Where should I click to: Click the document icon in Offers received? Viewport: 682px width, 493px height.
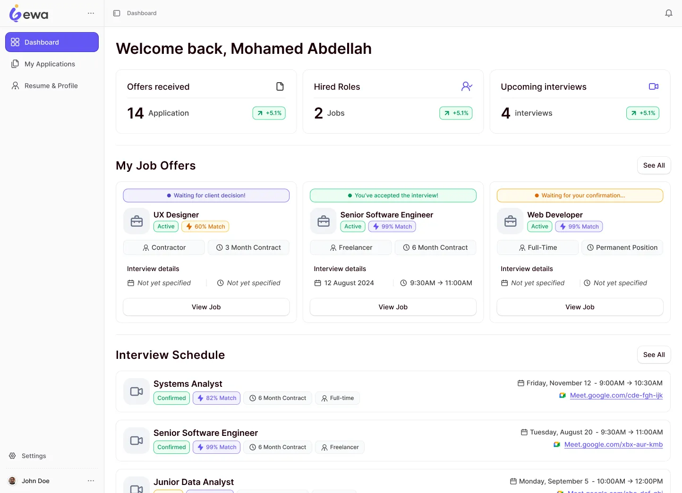click(x=280, y=86)
